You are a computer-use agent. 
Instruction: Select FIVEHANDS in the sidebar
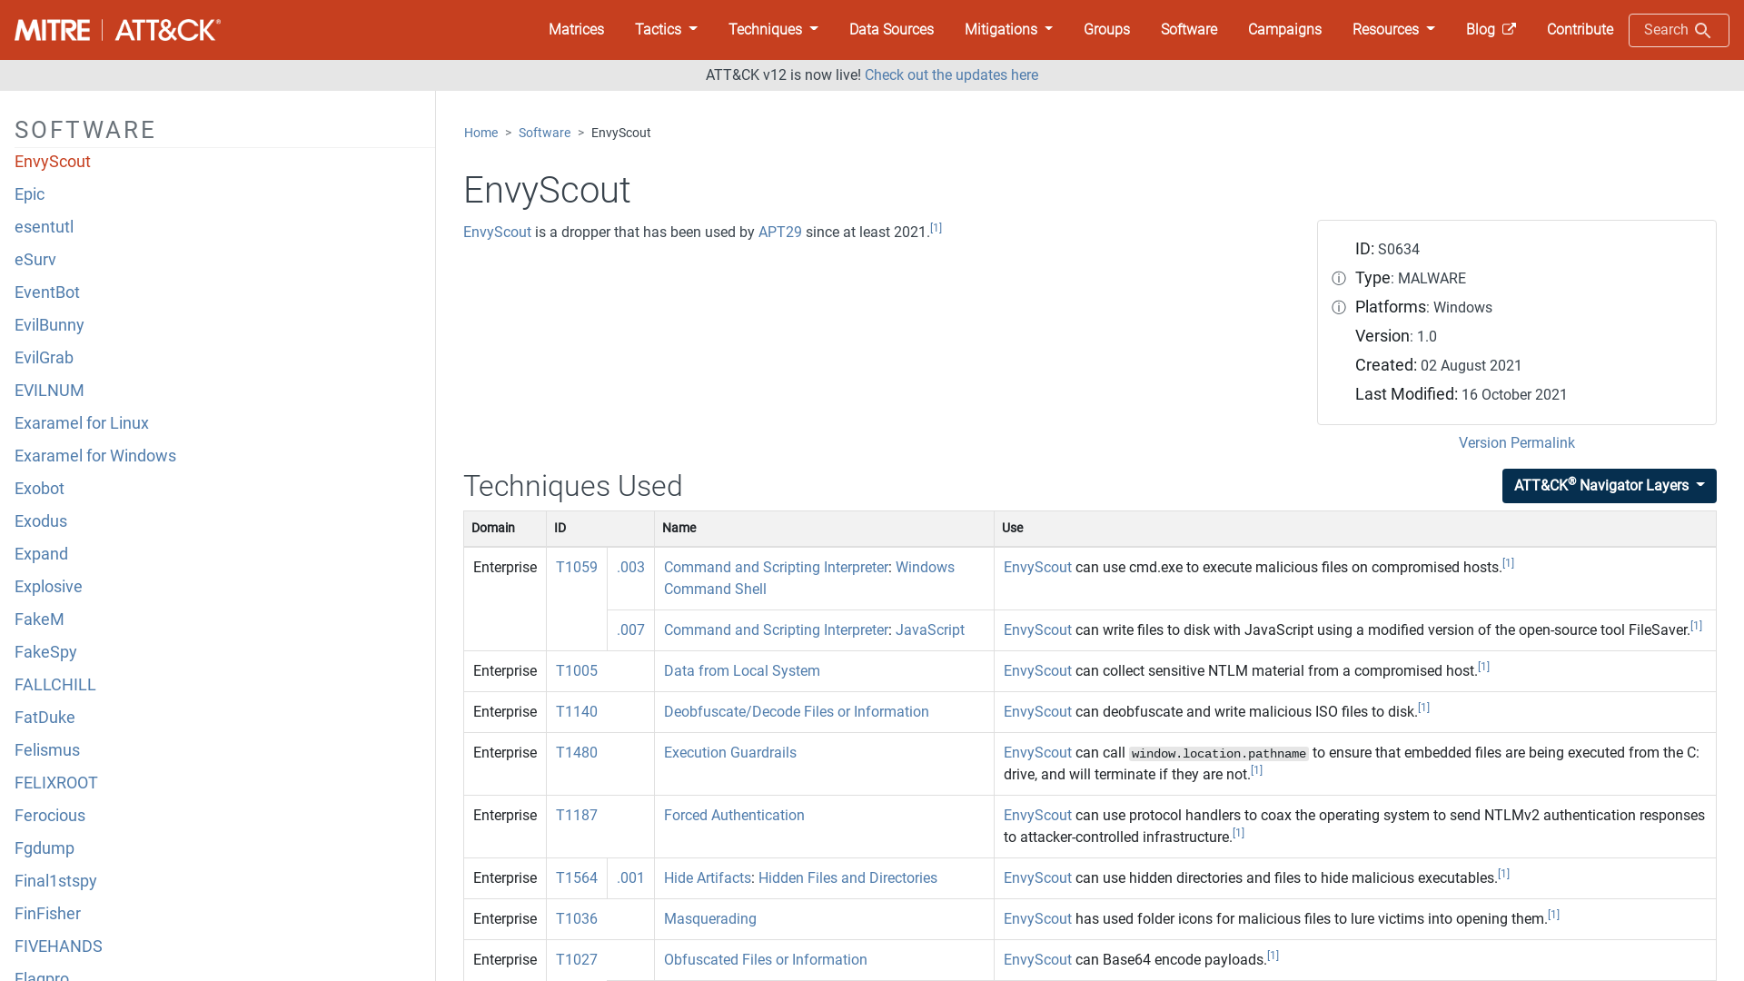point(58,946)
